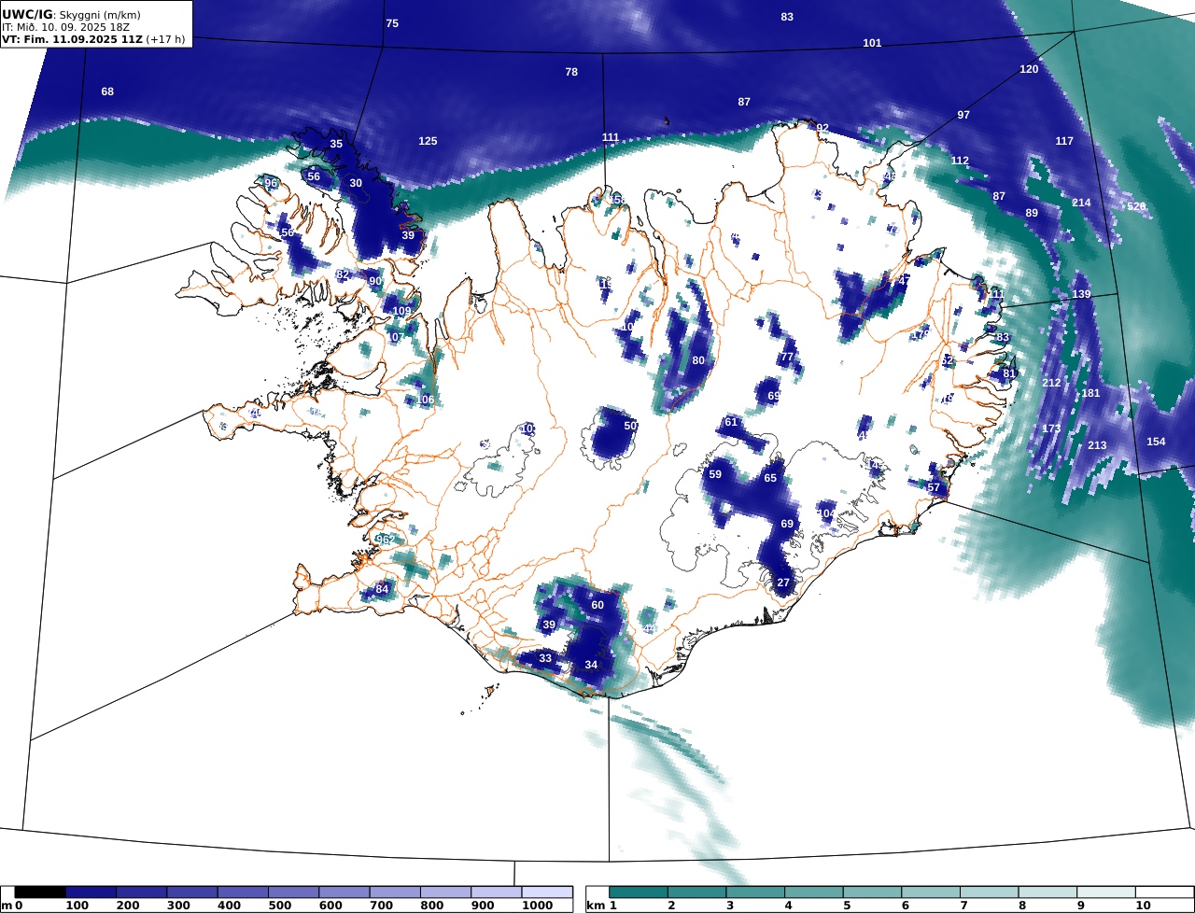This screenshot has width=1195, height=913.
Task: Click visibility value '97' in the northeast
Action: (963, 115)
